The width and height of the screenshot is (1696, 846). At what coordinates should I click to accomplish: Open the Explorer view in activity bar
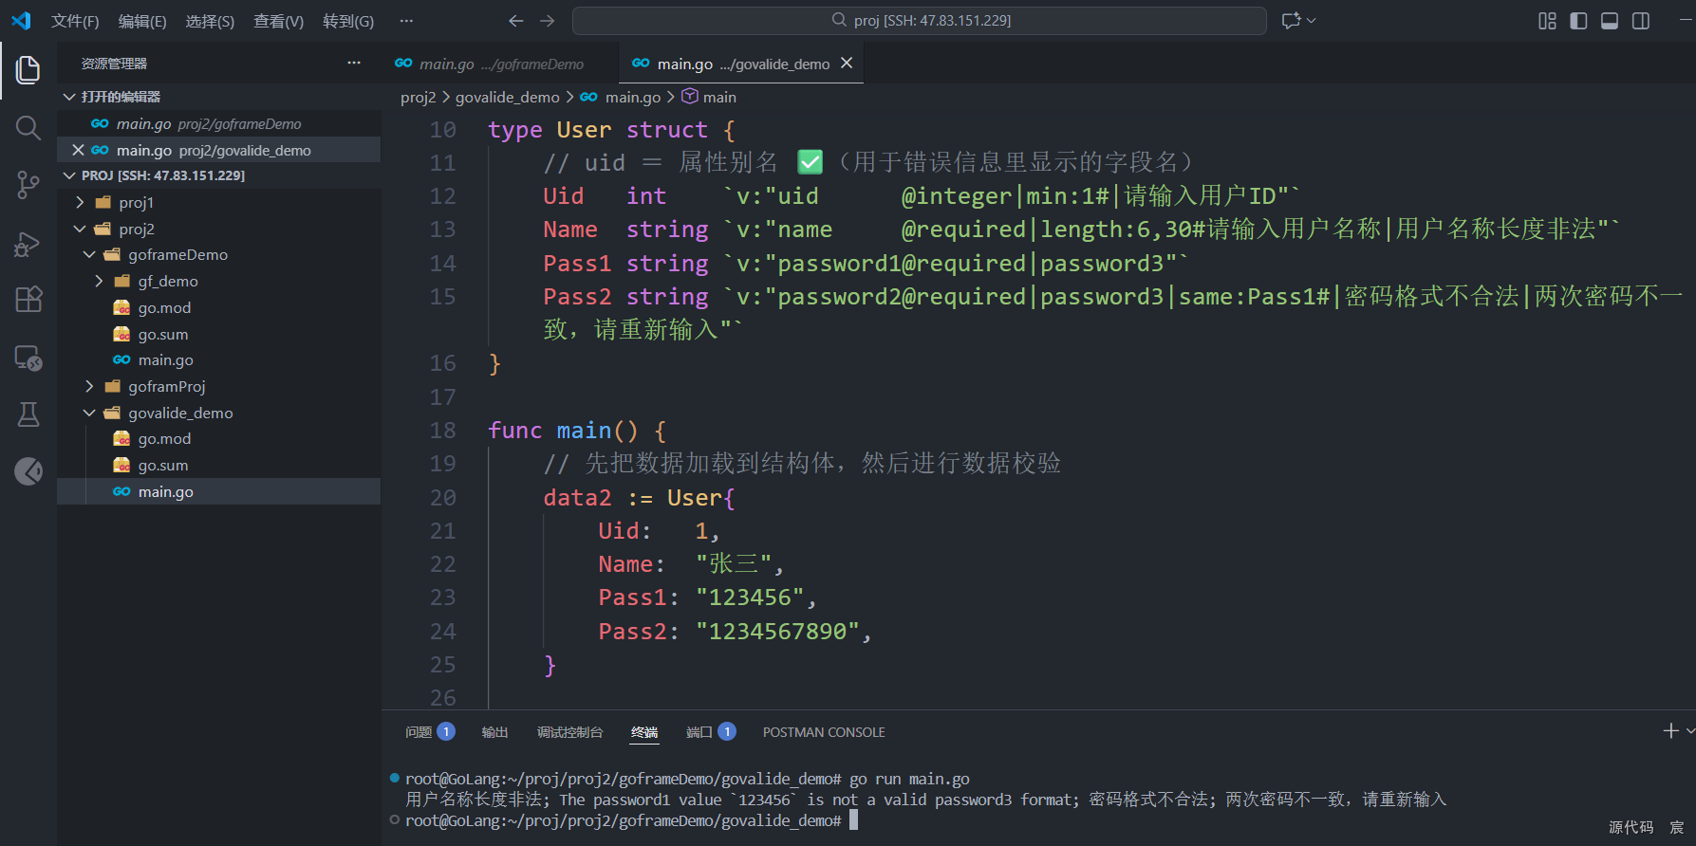point(28,69)
